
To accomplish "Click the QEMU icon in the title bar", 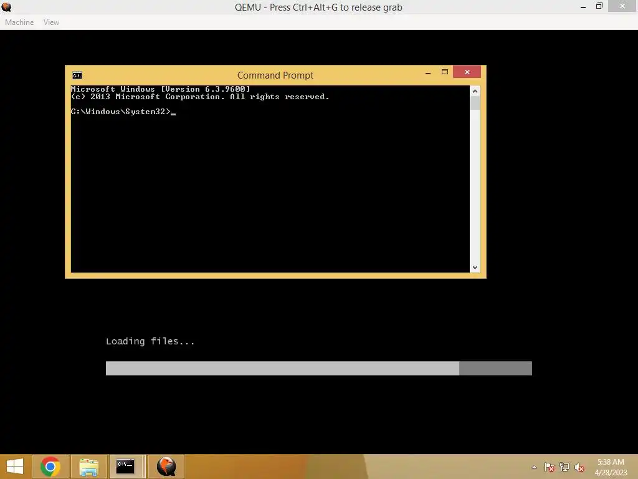I will [6, 7].
